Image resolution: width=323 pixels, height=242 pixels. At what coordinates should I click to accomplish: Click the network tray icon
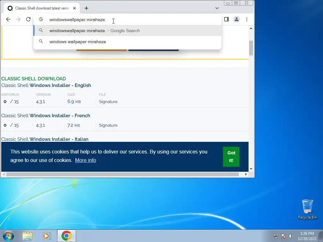[276, 236]
